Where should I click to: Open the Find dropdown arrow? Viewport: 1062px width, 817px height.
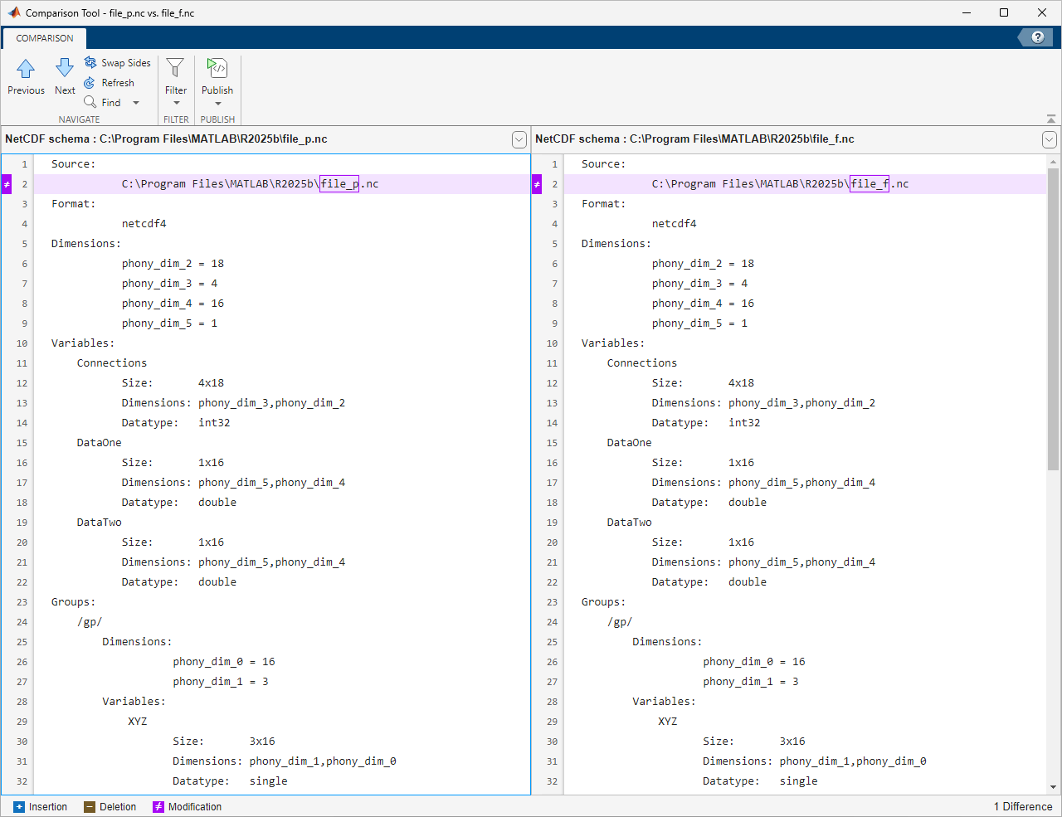135,103
